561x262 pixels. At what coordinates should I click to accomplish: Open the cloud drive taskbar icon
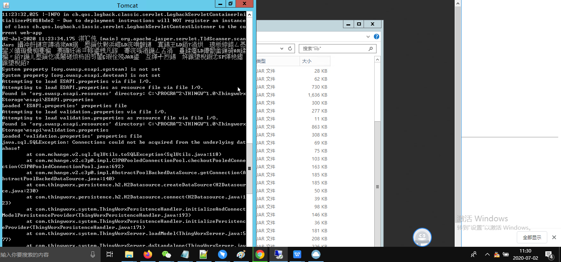316,255
